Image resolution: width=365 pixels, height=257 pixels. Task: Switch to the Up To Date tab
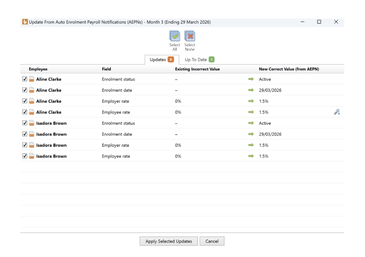[x=199, y=60]
